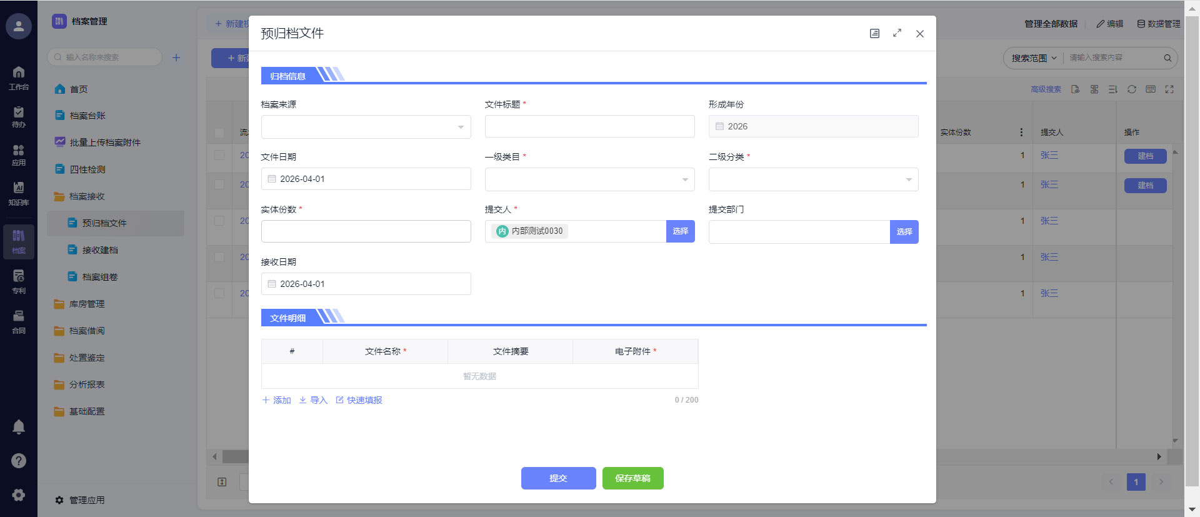Viewport: 1200px width, 517px height.
Task: Open 档案台账 in the sidebar menu
Action: pos(87,116)
